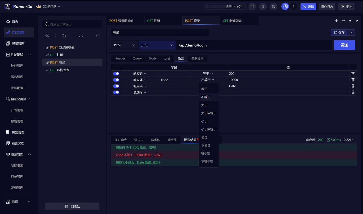Image resolution: width=363 pixels, height=214 pixels.
Task: Delete the 响应码 assertion row via trash icon
Action: click(x=353, y=73)
